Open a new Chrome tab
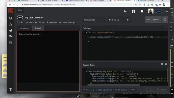The image size is (174, 98). click(x=163, y=1)
